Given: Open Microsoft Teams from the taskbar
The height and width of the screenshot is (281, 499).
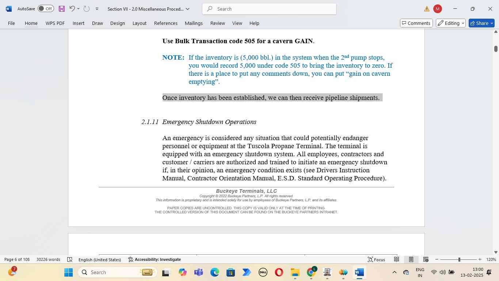Looking at the screenshot, I should click(x=198, y=272).
